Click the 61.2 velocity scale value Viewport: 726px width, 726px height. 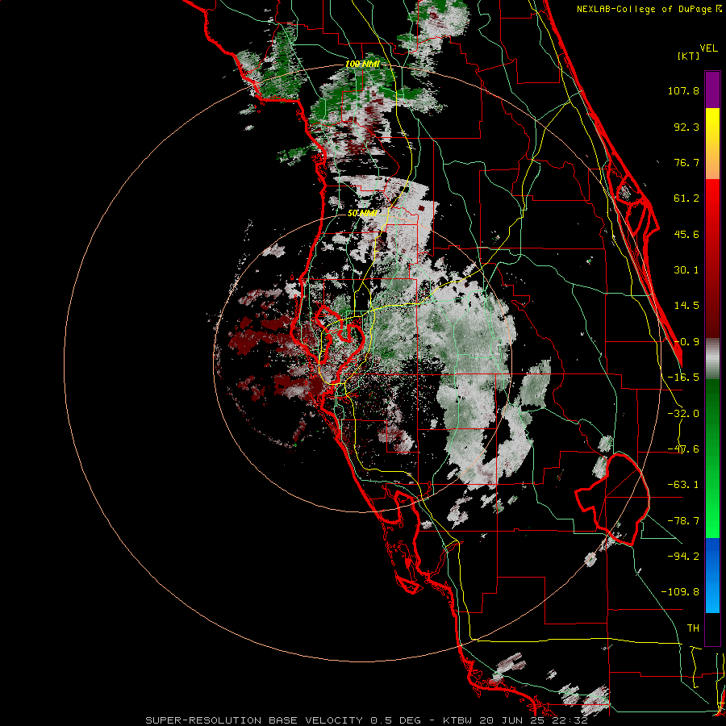click(x=686, y=198)
